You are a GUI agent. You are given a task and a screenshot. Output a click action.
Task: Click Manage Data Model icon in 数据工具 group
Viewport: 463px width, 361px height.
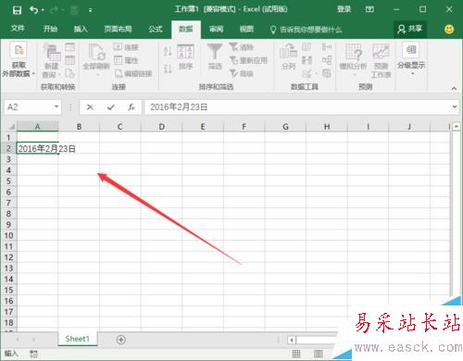(x=327, y=73)
